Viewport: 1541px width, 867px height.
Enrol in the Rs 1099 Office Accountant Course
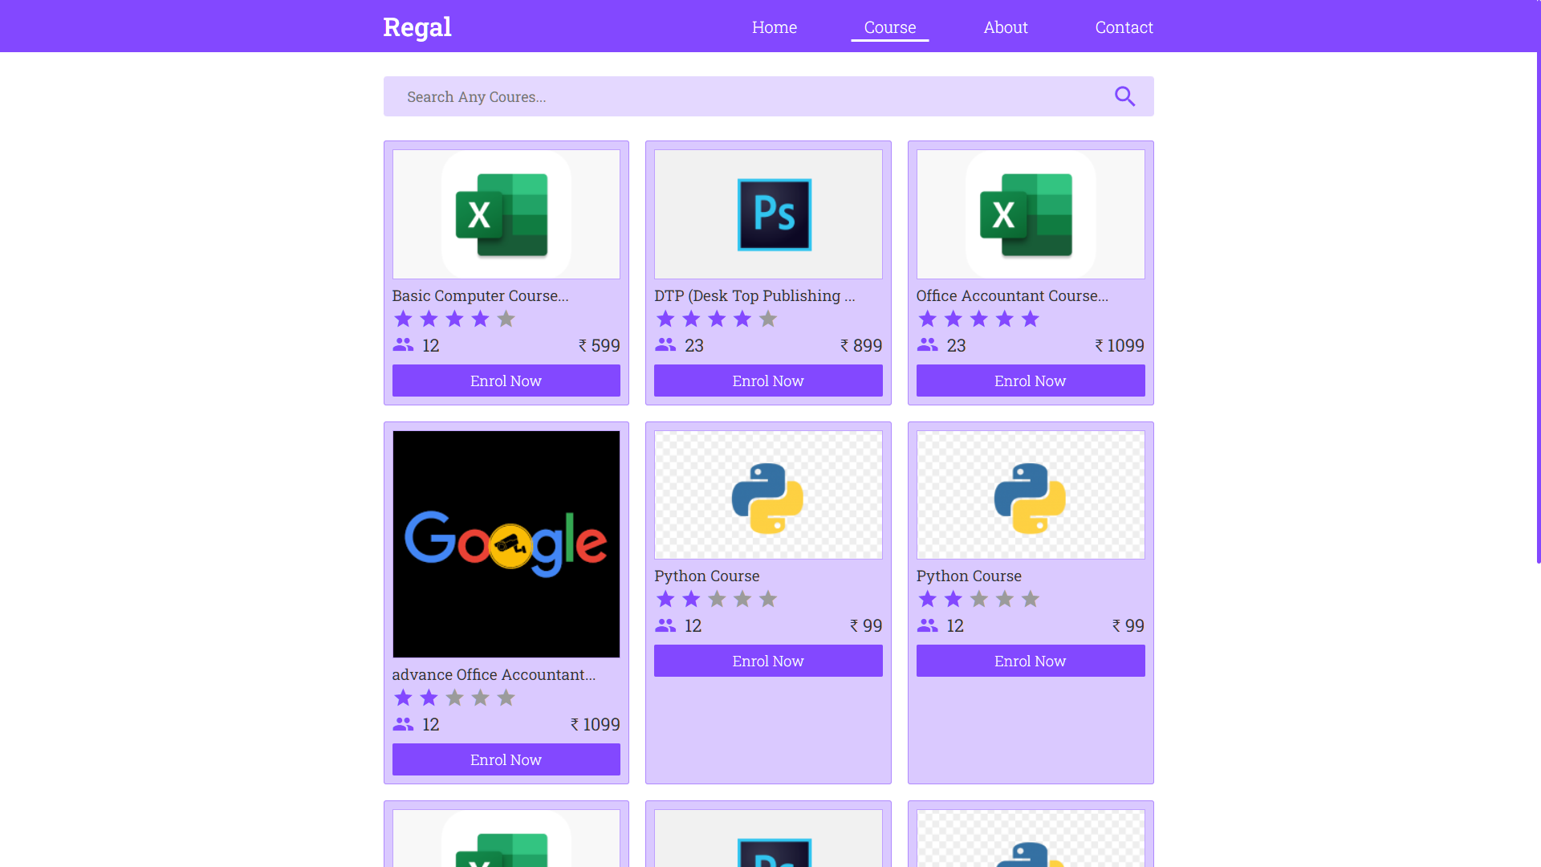click(1030, 381)
